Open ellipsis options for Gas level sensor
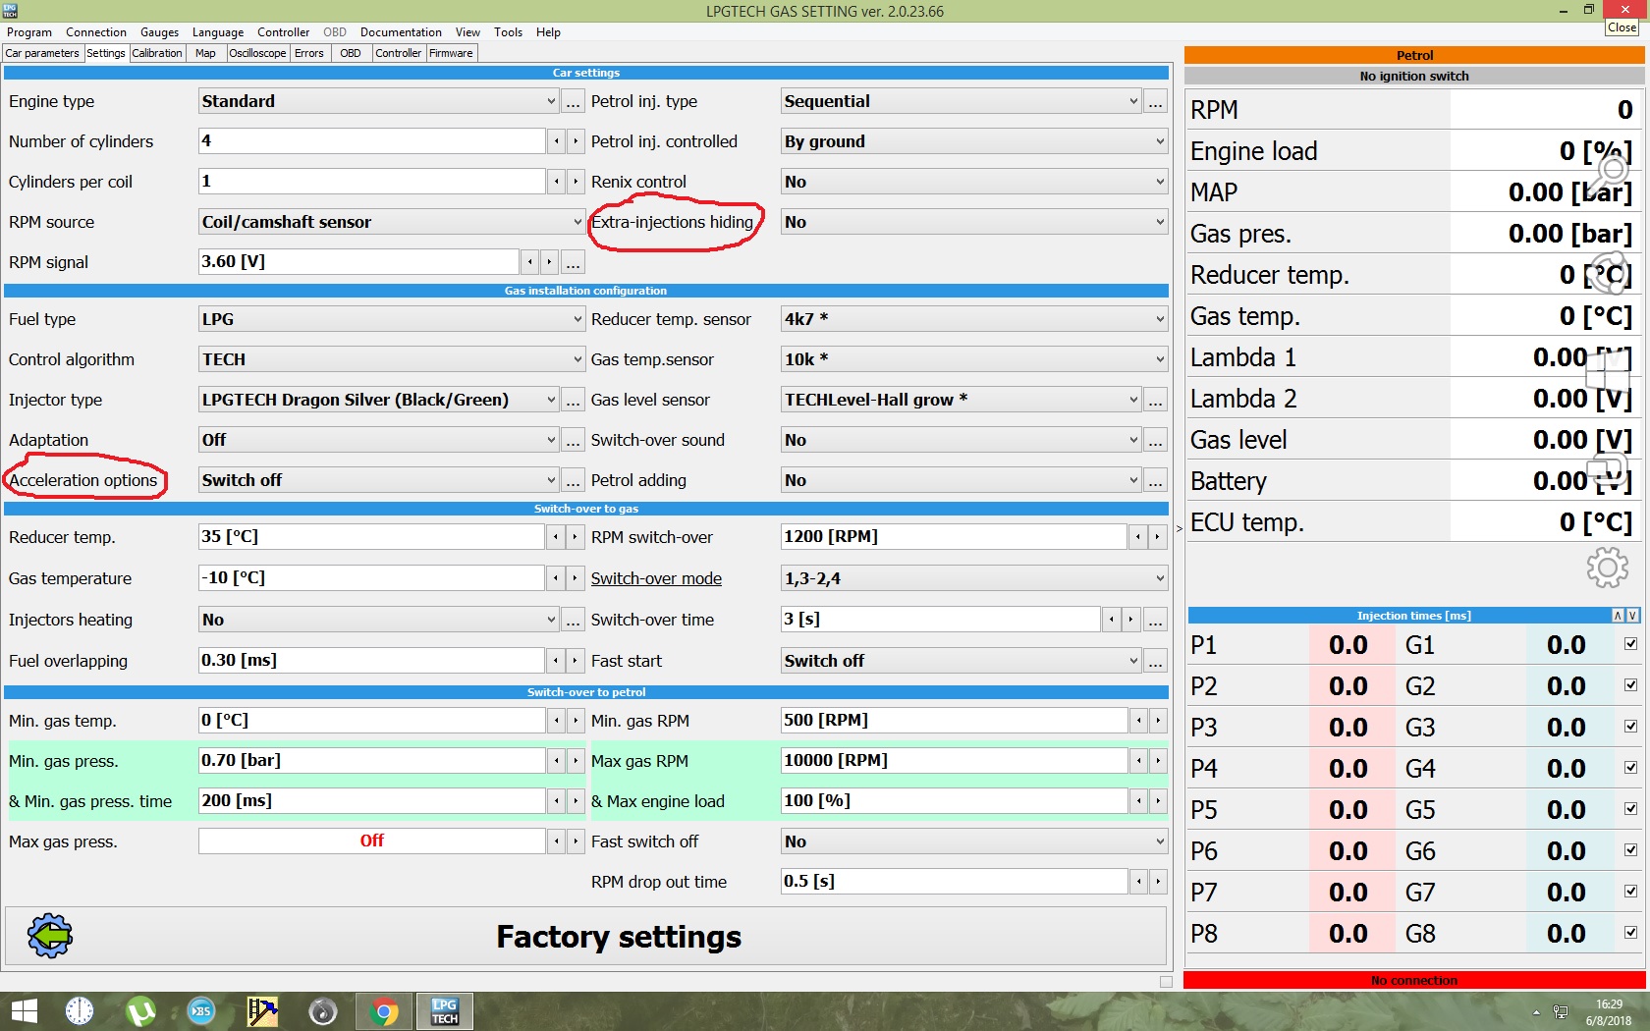The height and width of the screenshot is (1031, 1650). pyautogui.click(x=1156, y=400)
